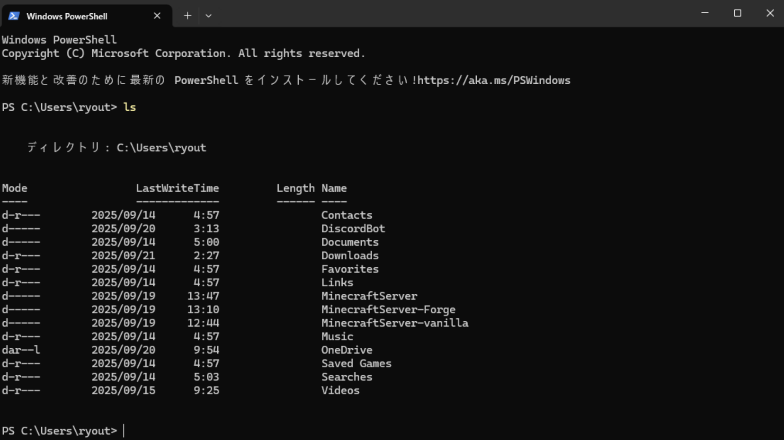Minimize the terminal window

(x=704, y=13)
